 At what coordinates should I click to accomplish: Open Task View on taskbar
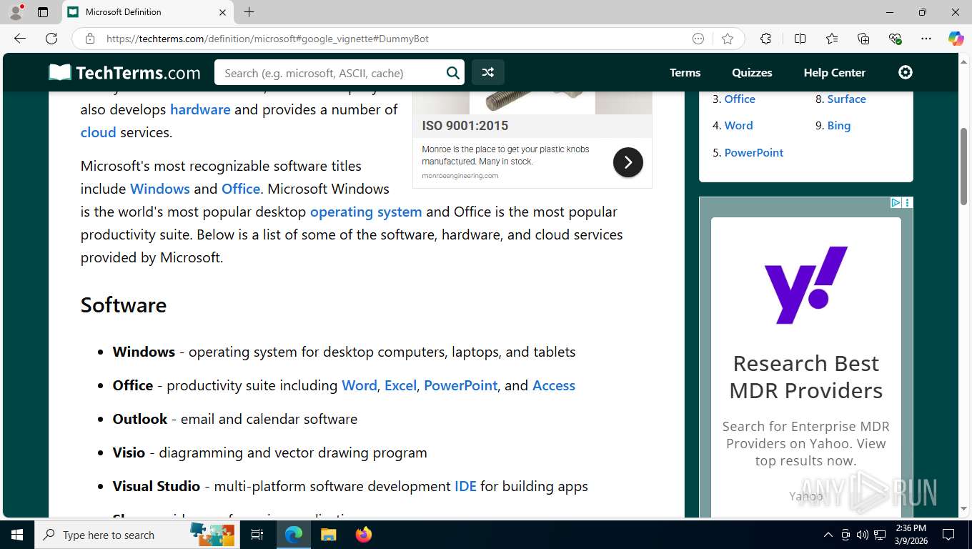pyautogui.click(x=257, y=535)
